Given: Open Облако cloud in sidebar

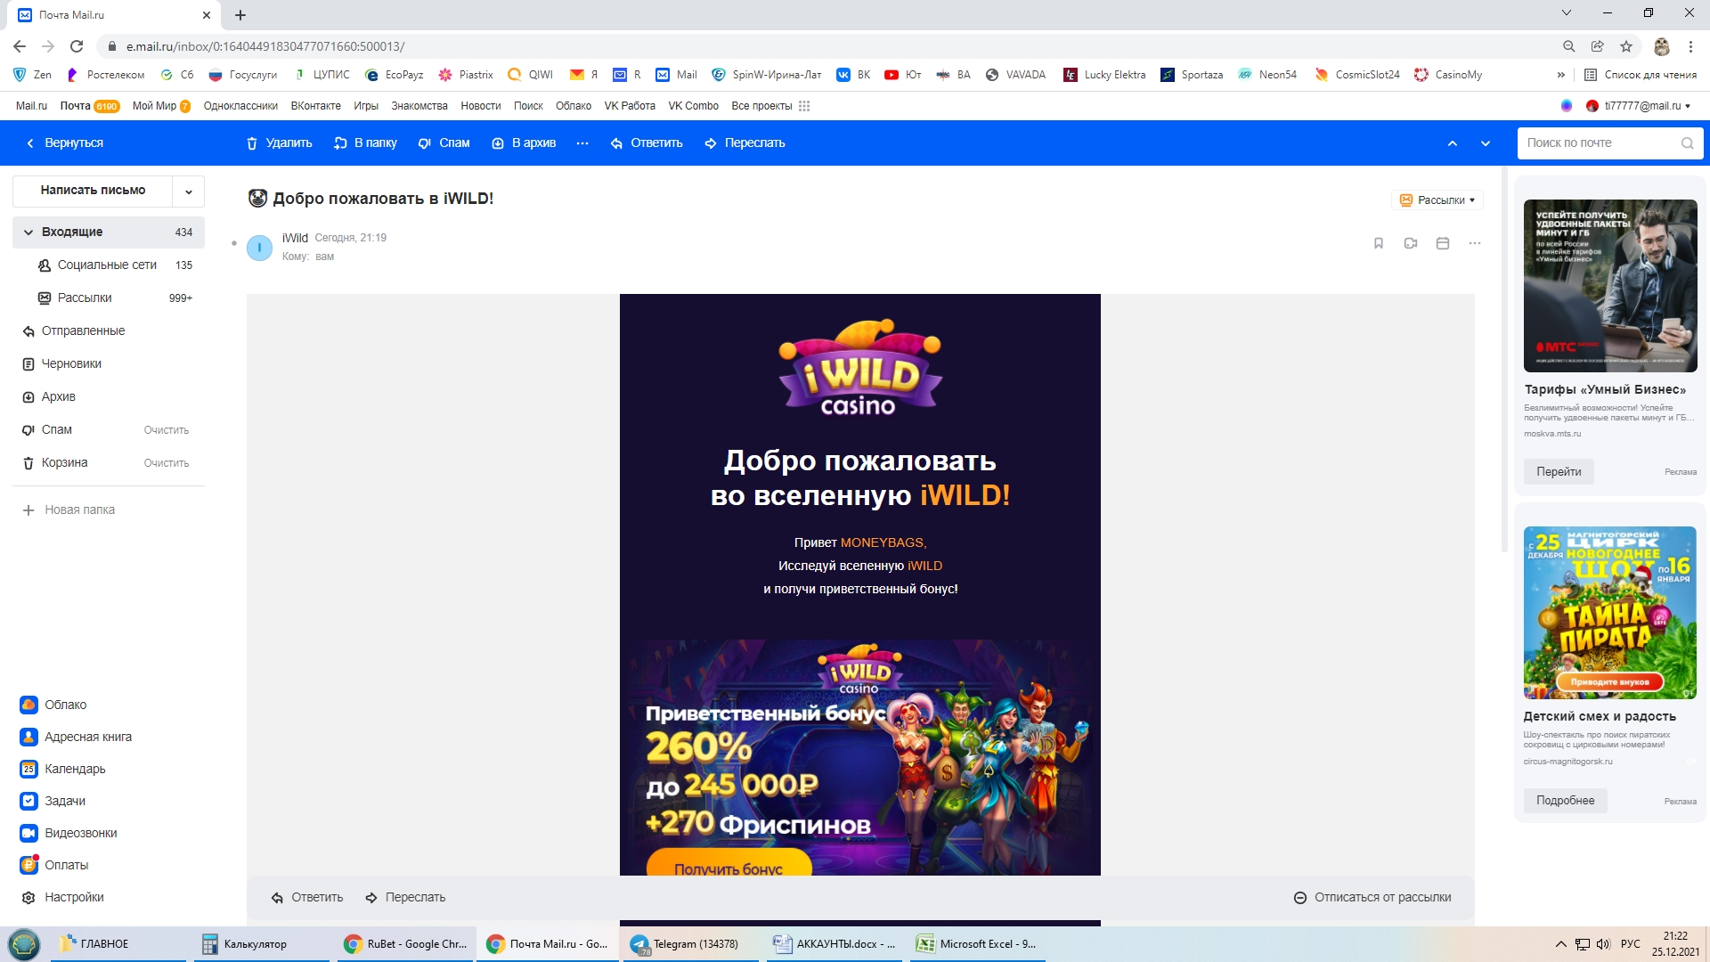Looking at the screenshot, I should click(x=65, y=705).
